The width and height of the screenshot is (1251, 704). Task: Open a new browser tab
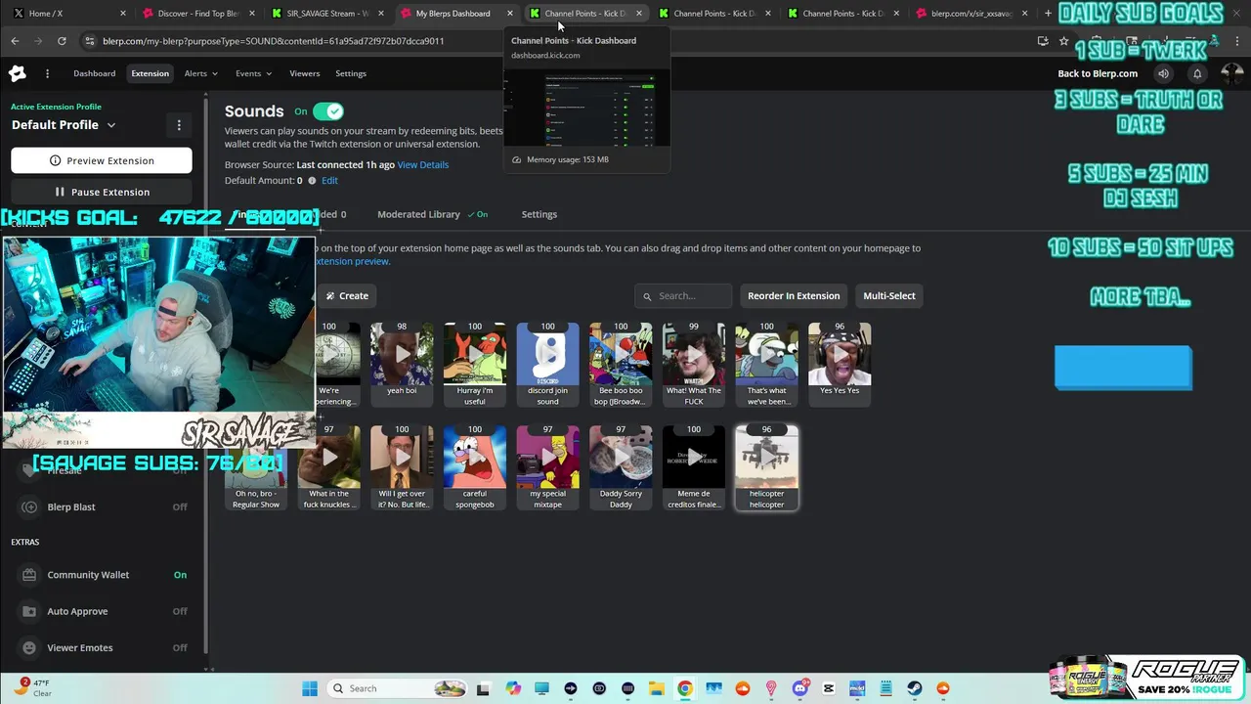1048,14
